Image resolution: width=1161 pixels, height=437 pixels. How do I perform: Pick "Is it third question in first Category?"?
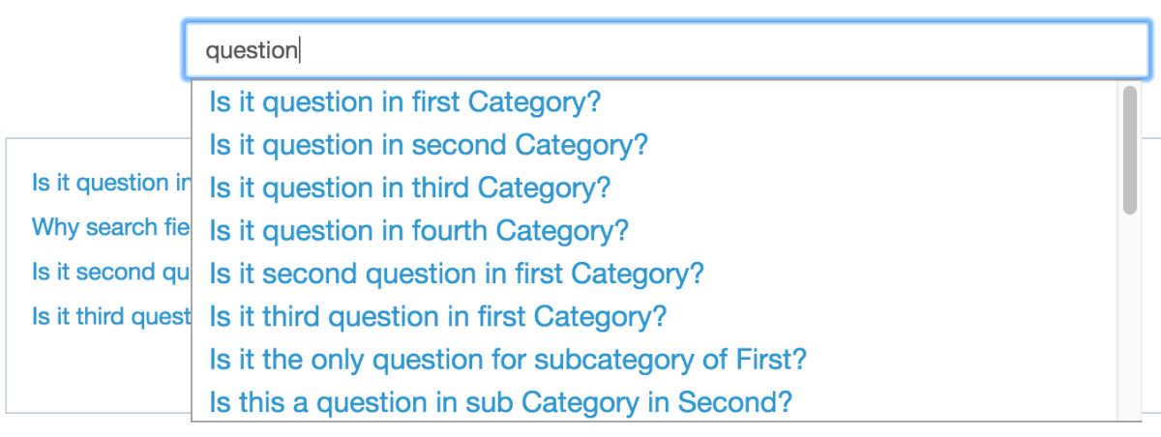(x=438, y=316)
